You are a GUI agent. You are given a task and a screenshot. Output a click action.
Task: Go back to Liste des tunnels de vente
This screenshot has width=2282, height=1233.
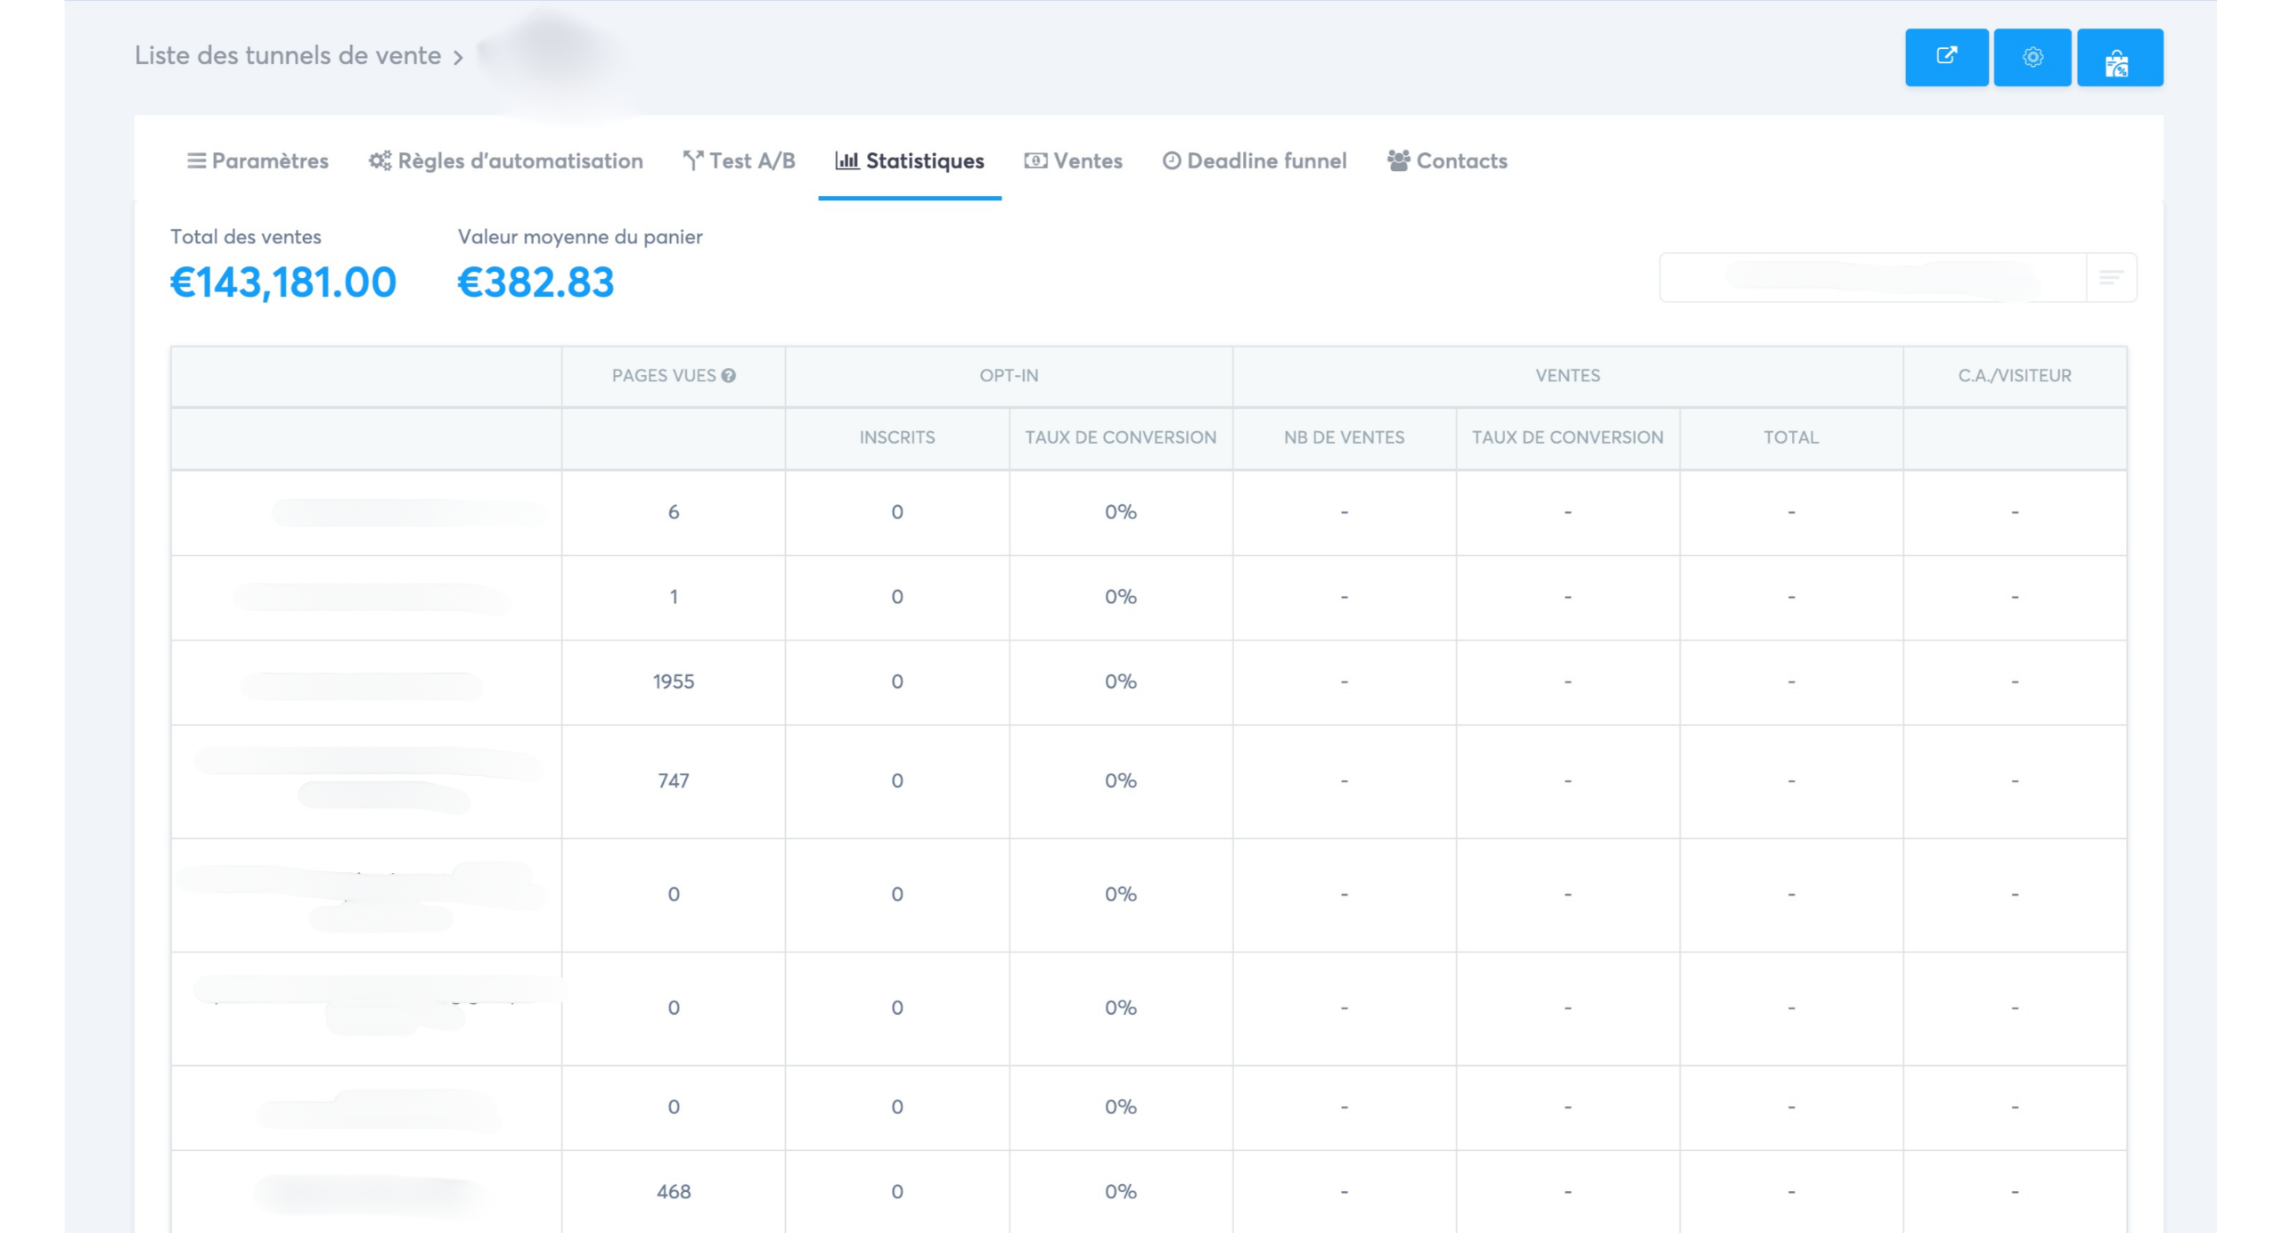[x=287, y=55]
